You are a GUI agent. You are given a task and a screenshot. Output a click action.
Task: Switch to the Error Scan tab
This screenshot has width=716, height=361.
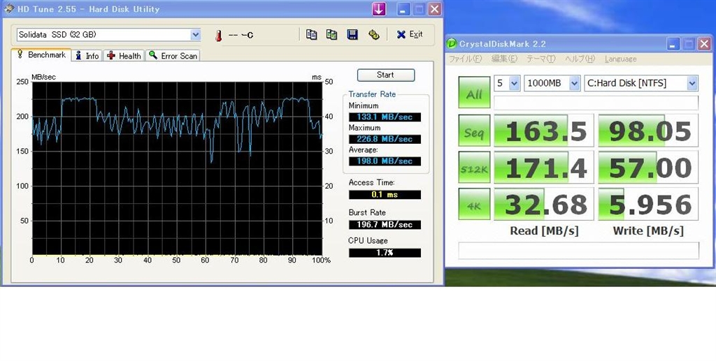[x=173, y=56]
